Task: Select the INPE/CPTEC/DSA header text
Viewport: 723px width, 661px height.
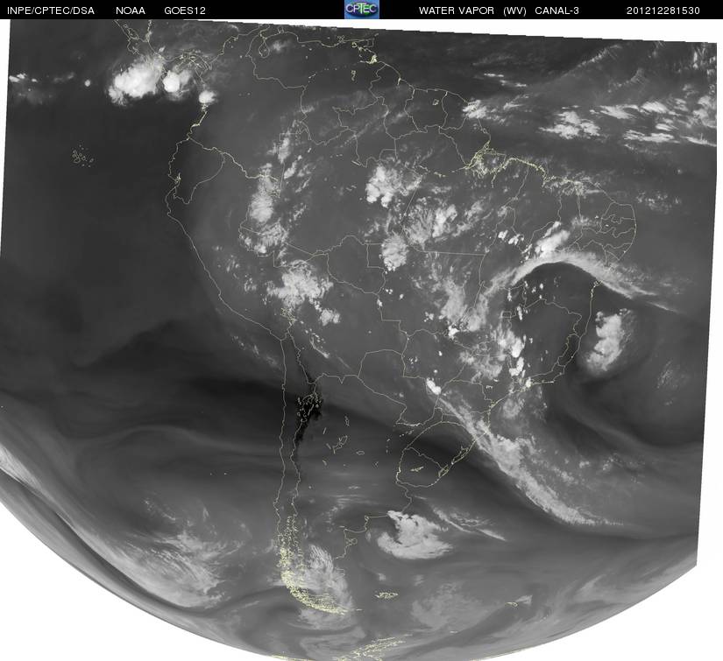Action: point(51,11)
